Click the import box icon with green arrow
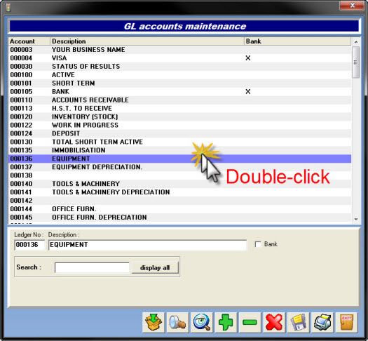Viewport: 368px width, 341px height. click(154, 323)
